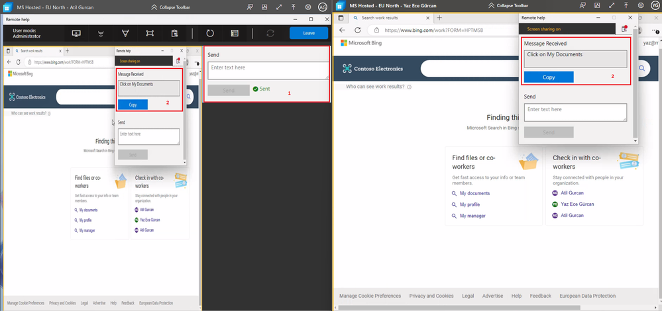Viewport: 662px width, 311px height.
Task: Click select monitor icon in Remote help toolbar
Action: [x=76, y=33]
